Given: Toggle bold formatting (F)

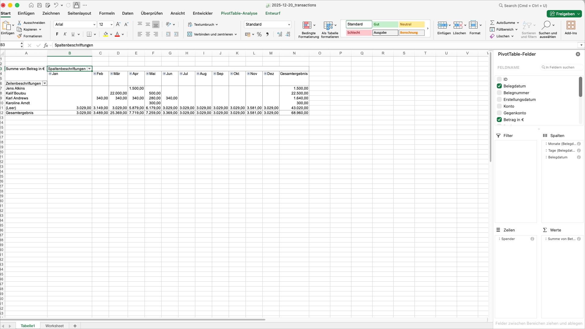Looking at the screenshot, I should pyautogui.click(x=57, y=34).
